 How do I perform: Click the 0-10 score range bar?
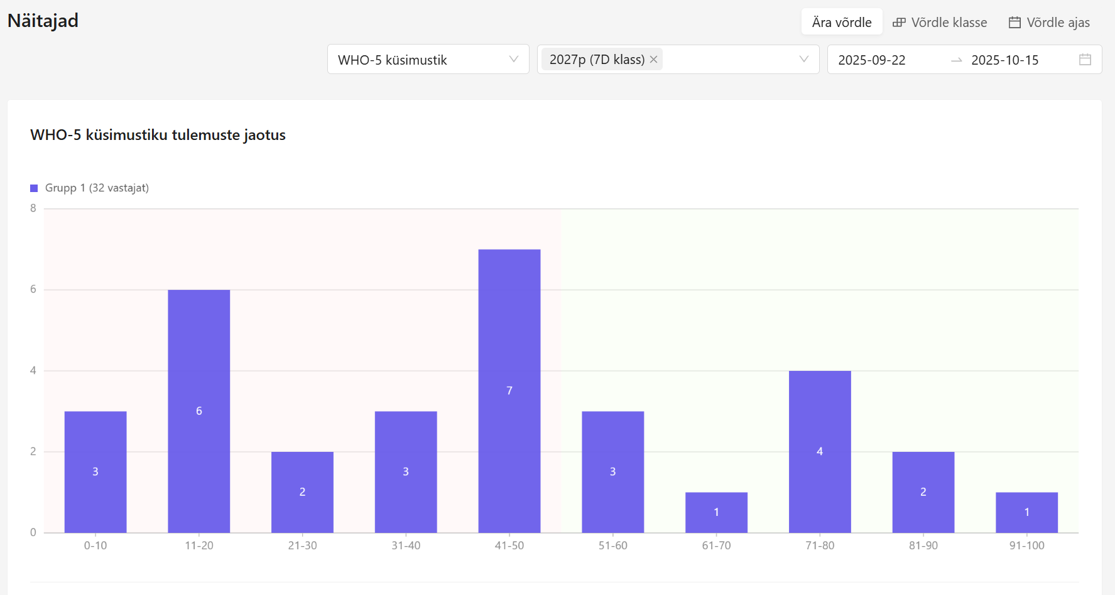tap(95, 471)
